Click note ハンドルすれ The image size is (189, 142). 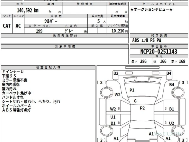coord(13,97)
